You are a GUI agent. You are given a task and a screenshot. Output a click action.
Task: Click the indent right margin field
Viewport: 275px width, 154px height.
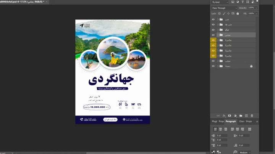pos(244,136)
